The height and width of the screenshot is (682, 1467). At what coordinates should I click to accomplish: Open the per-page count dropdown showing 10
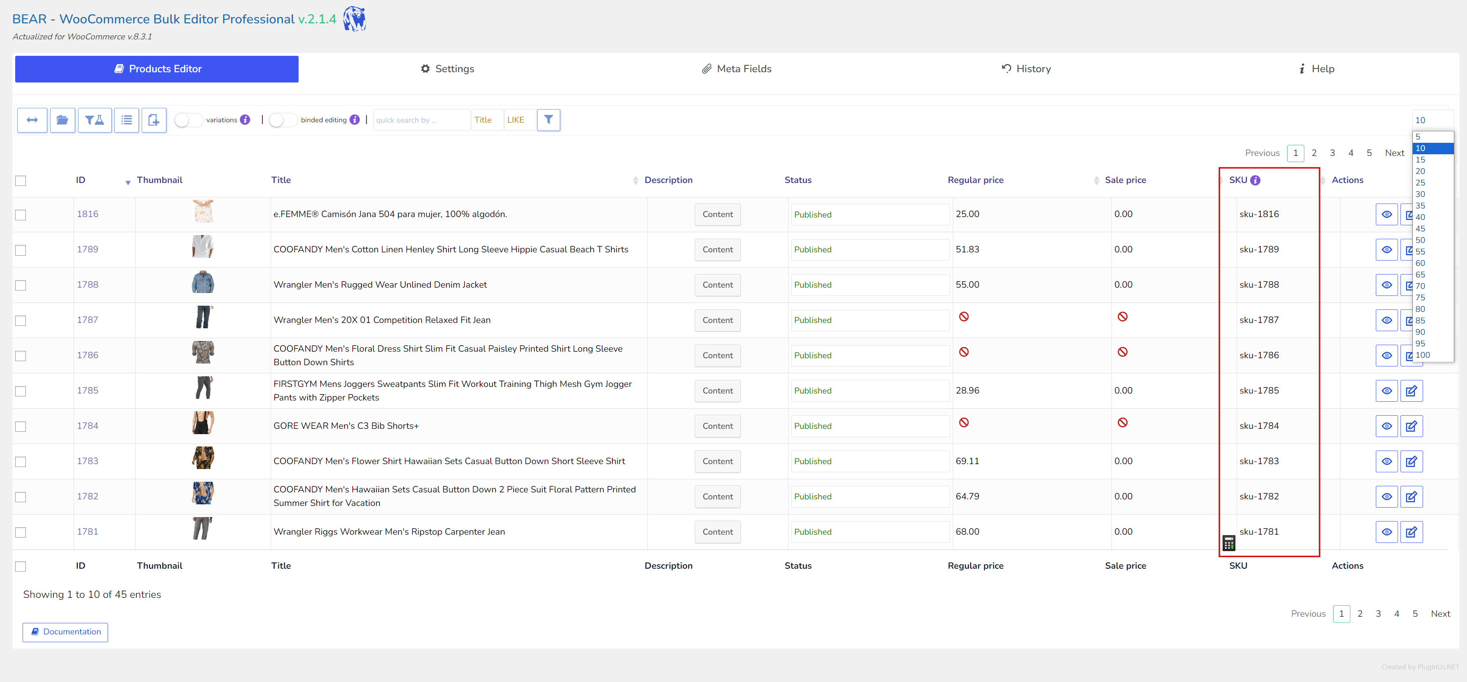[x=1433, y=120]
